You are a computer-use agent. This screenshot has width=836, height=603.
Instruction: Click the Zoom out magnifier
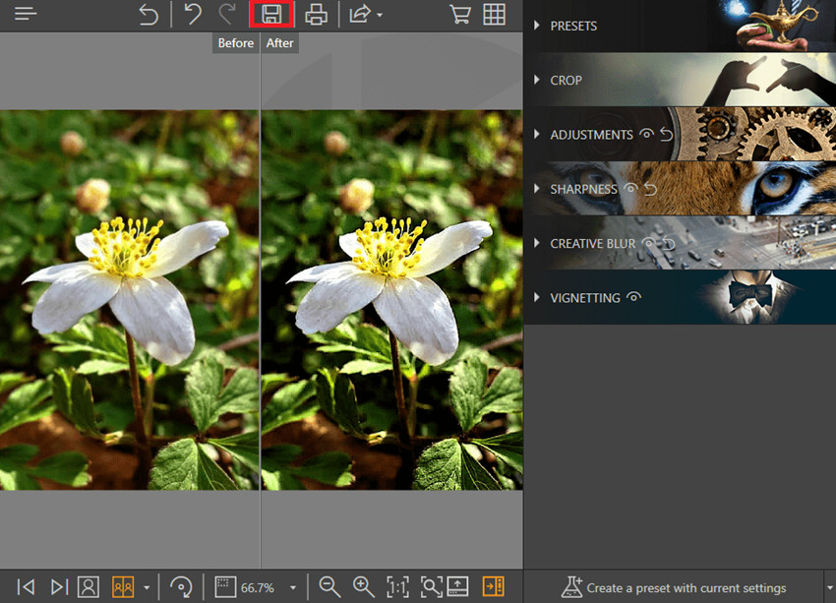[x=329, y=587]
